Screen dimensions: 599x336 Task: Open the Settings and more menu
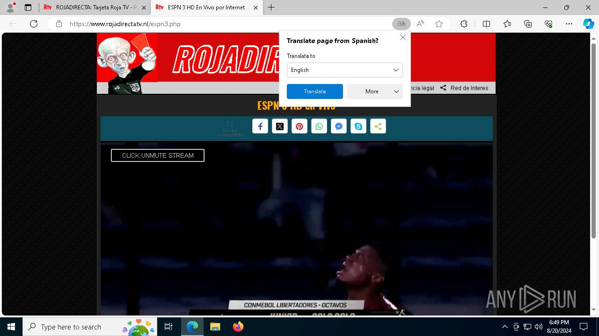pyautogui.click(x=569, y=24)
